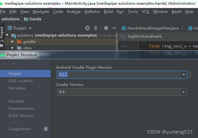Click the locate/select opened file crosshair icon
This screenshot has height=138, width=198.
[88, 28]
